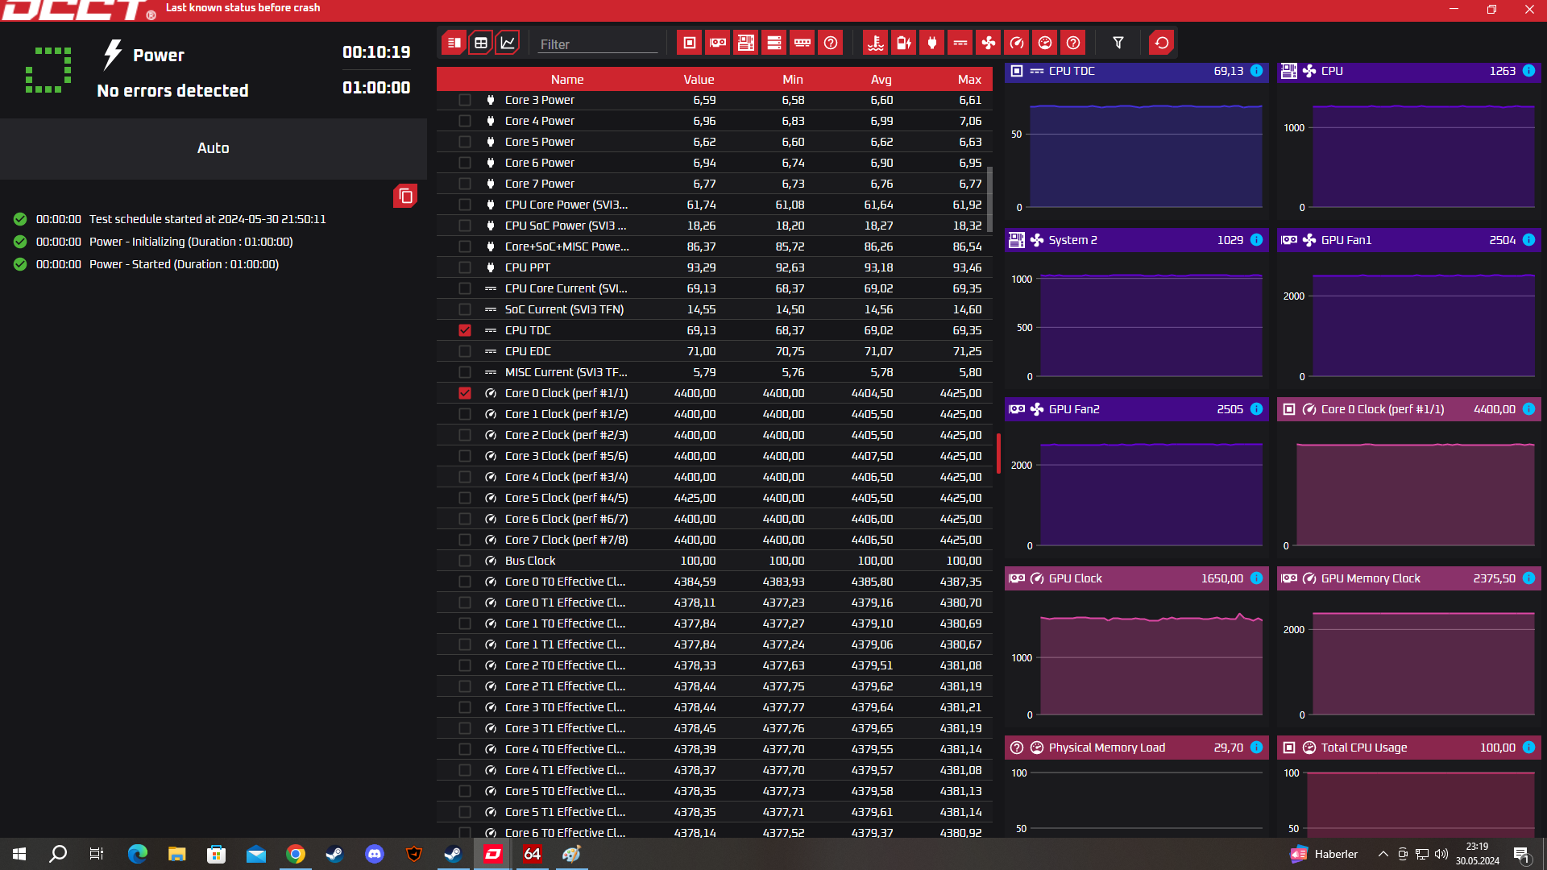Click the sensor list scrollbar thumb

click(989, 198)
